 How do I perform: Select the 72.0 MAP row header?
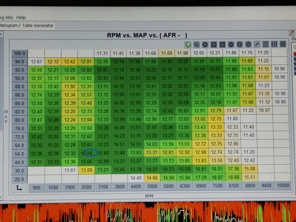pos(20,137)
